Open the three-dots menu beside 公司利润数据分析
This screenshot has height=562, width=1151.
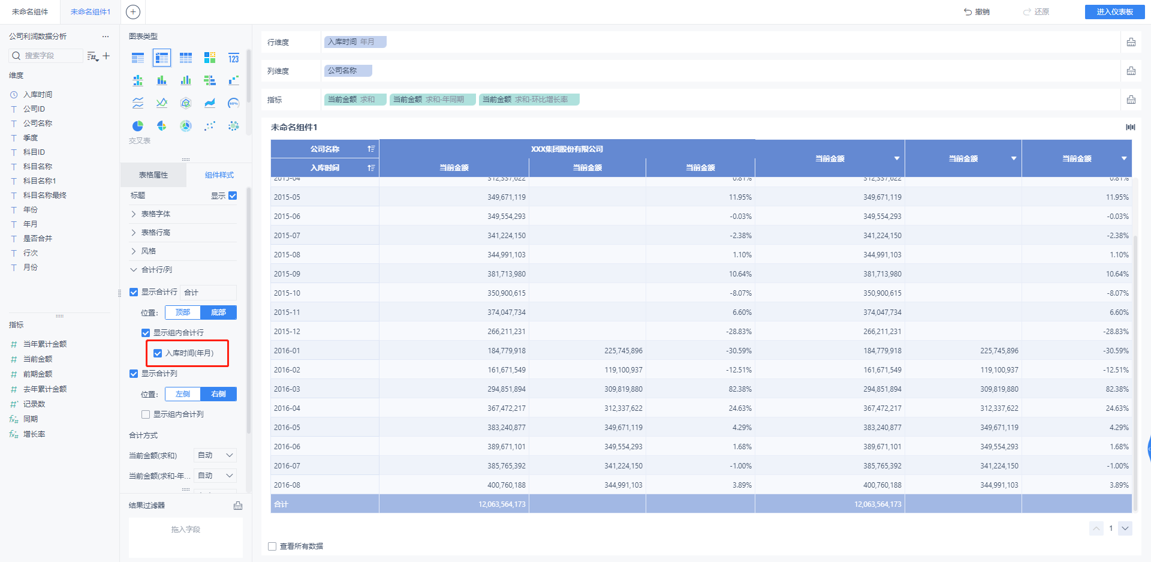[106, 37]
